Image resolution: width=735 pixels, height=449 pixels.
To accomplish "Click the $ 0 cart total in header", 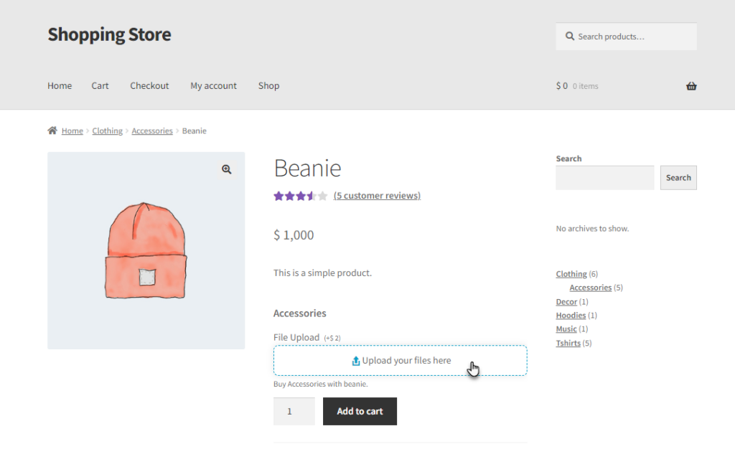I will click(x=561, y=85).
